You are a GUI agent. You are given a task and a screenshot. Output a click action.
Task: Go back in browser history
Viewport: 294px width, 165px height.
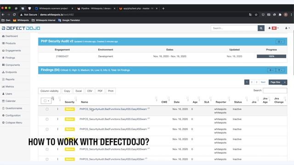point(3,15)
